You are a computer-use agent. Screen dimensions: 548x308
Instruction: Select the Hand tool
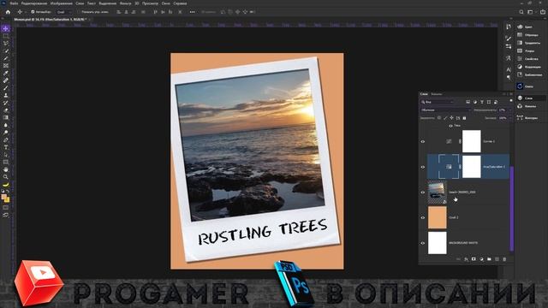pos(6,169)
